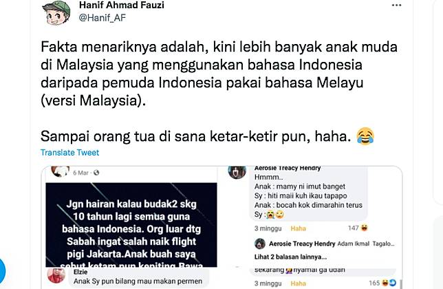The image size is (443, 289).
Task: Open the dark Jgn hairan post image
Action: click(131, 225)
